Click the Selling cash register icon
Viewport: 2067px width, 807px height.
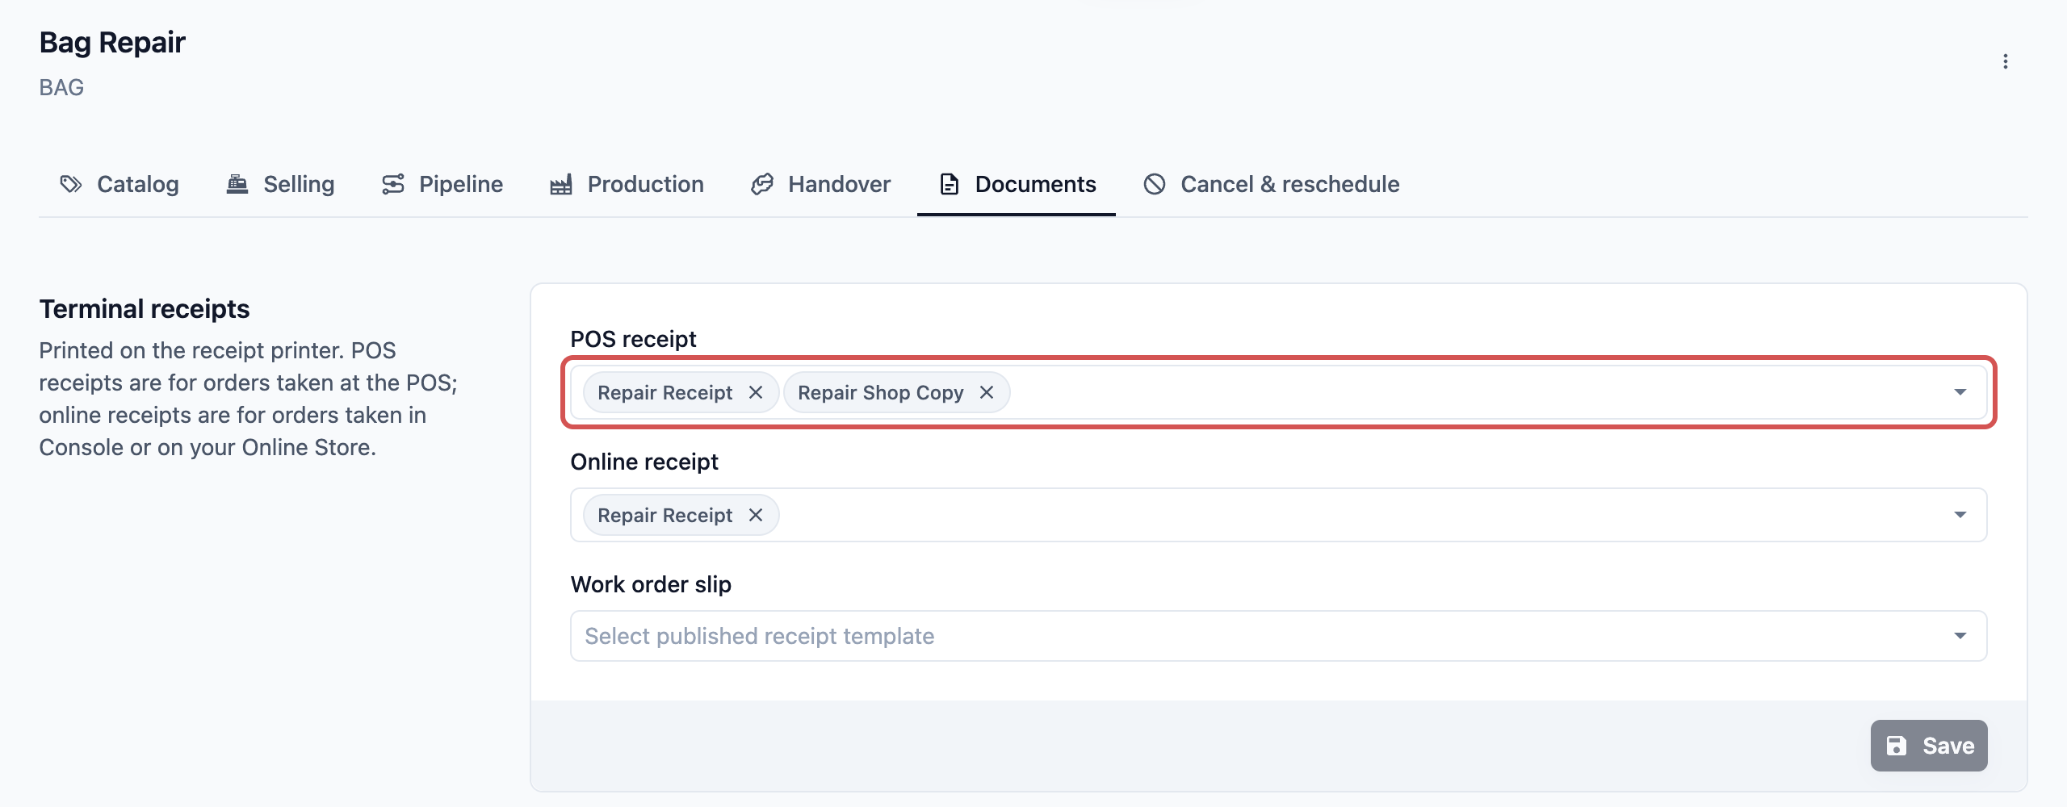click(237, 184)
